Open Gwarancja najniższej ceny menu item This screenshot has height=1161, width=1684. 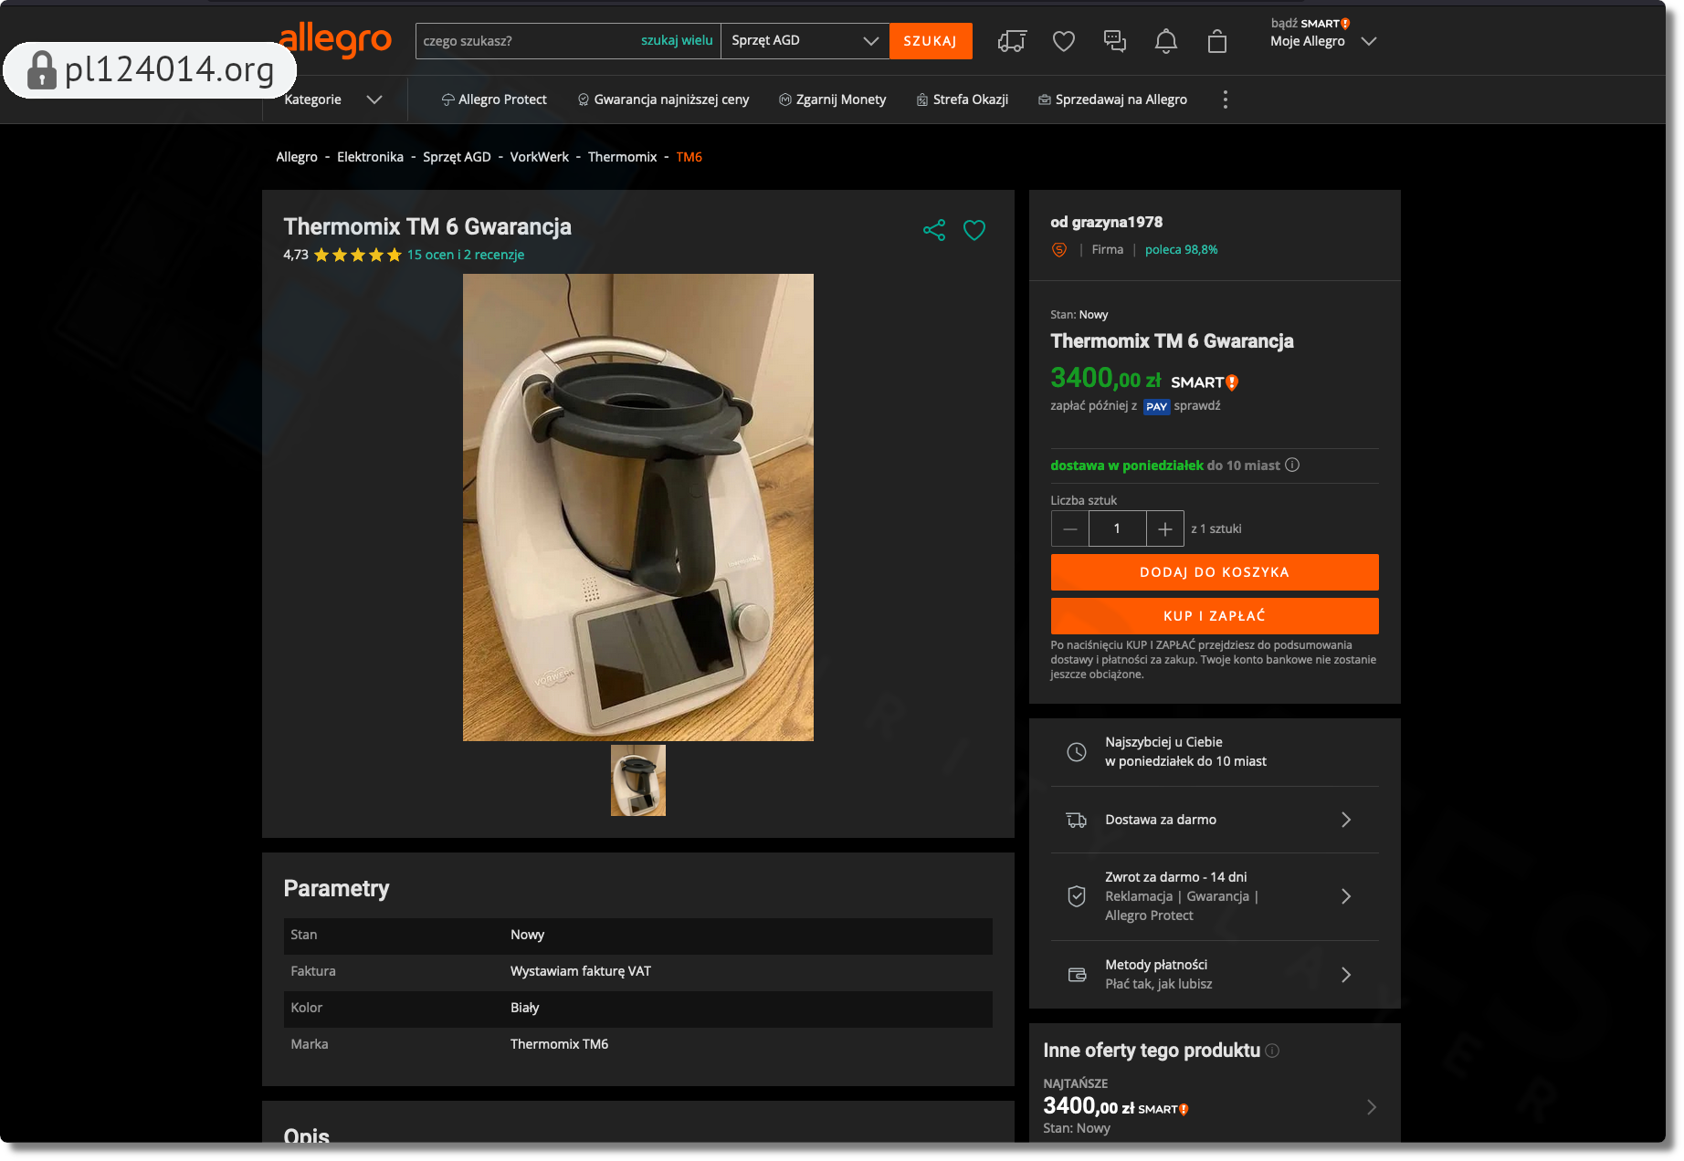coord(663,99)
